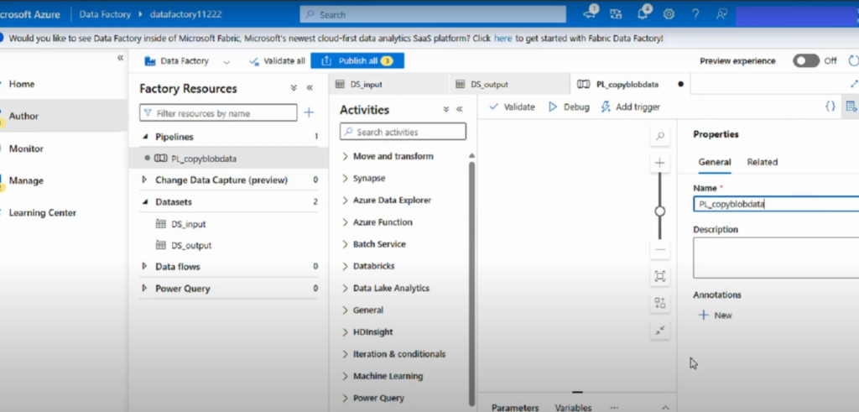Zoom out the canvas with minus icon
The height and width of the screenshot is (412, 859).
pyautogui.click(x=660, y=250)
